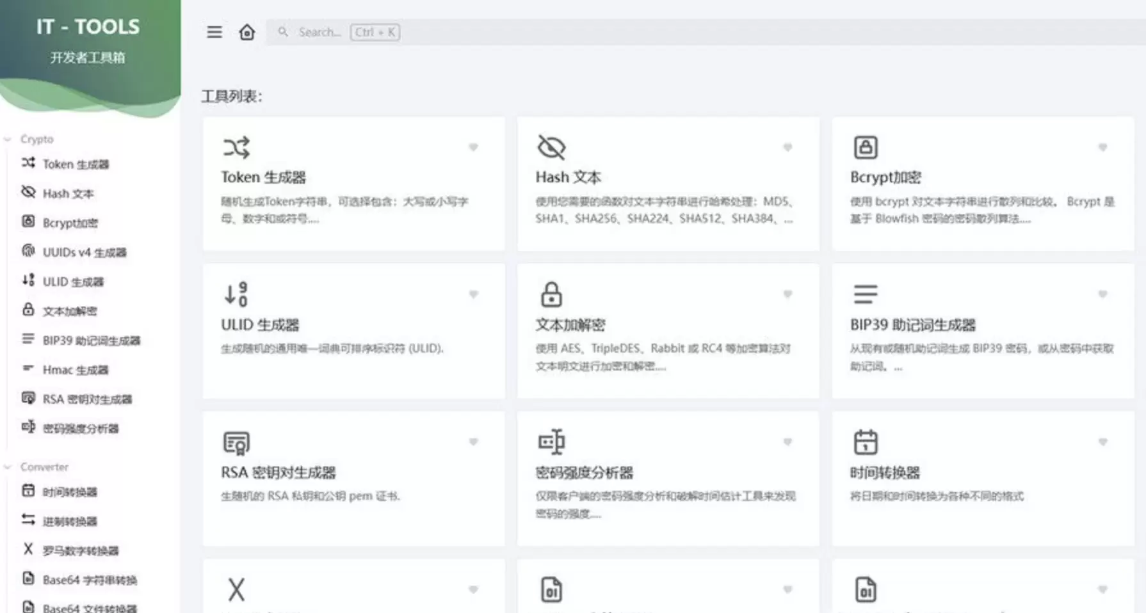Favorite the Token 生成器 card
1146x613 pixels.
pos(473,147)
